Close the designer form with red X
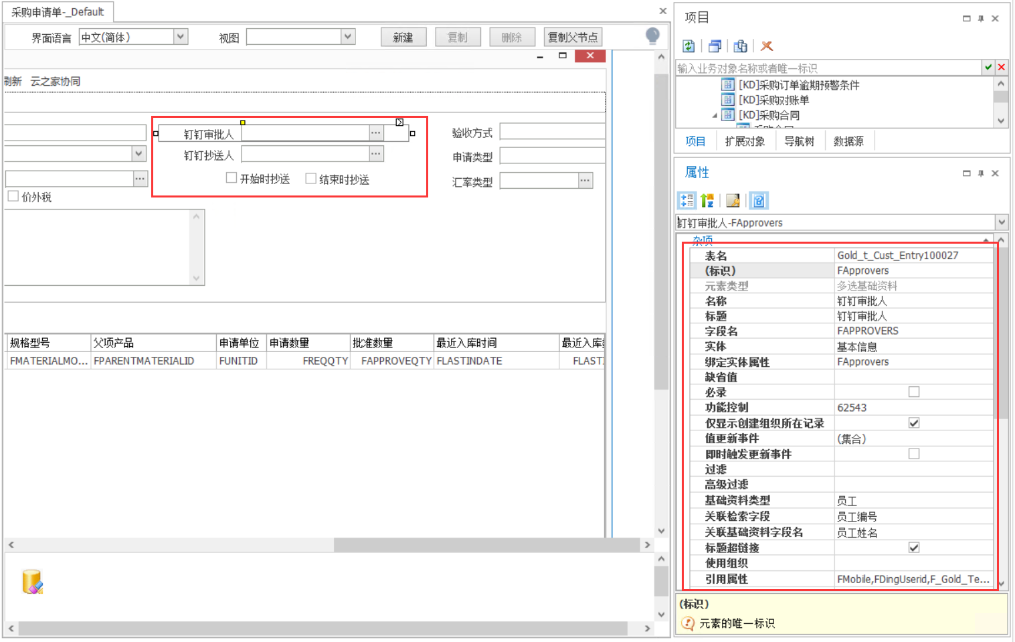Screen dimensions: 1015x642 590,56
